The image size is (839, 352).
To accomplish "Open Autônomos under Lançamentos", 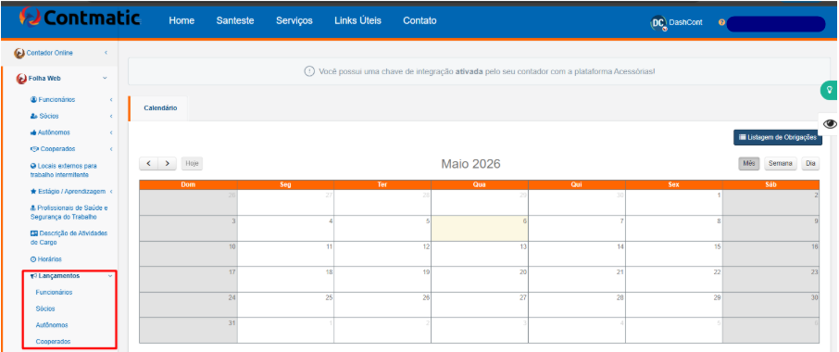I will tap(52, 325).
